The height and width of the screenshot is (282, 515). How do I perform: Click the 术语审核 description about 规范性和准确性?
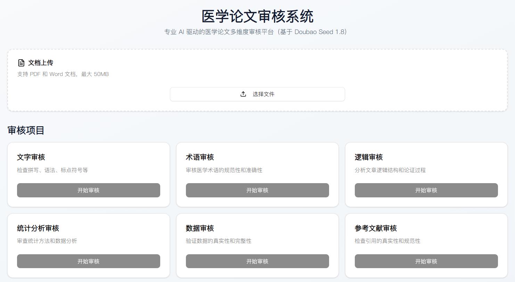coord(224,170)
